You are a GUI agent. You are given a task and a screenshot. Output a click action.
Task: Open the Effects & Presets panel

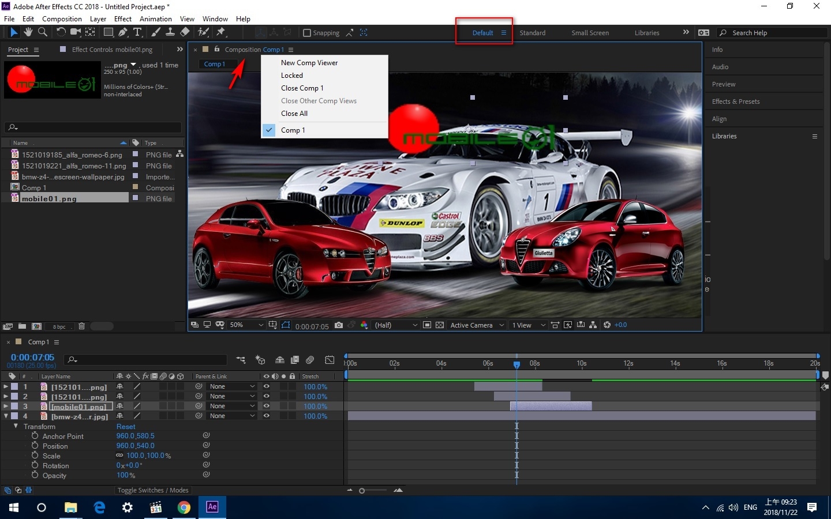736,101
